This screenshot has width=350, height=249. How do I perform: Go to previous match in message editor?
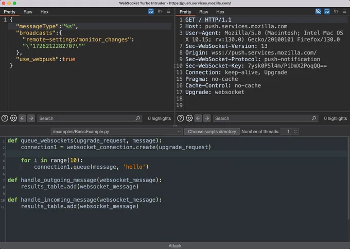click(22, 118)
